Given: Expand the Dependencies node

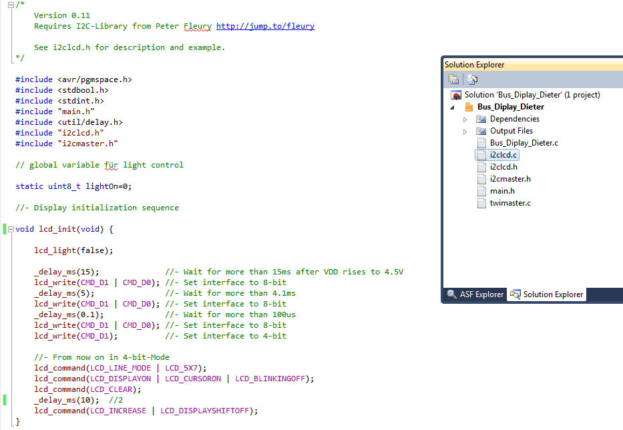Looking at the screenshot, I should [465, 120].
